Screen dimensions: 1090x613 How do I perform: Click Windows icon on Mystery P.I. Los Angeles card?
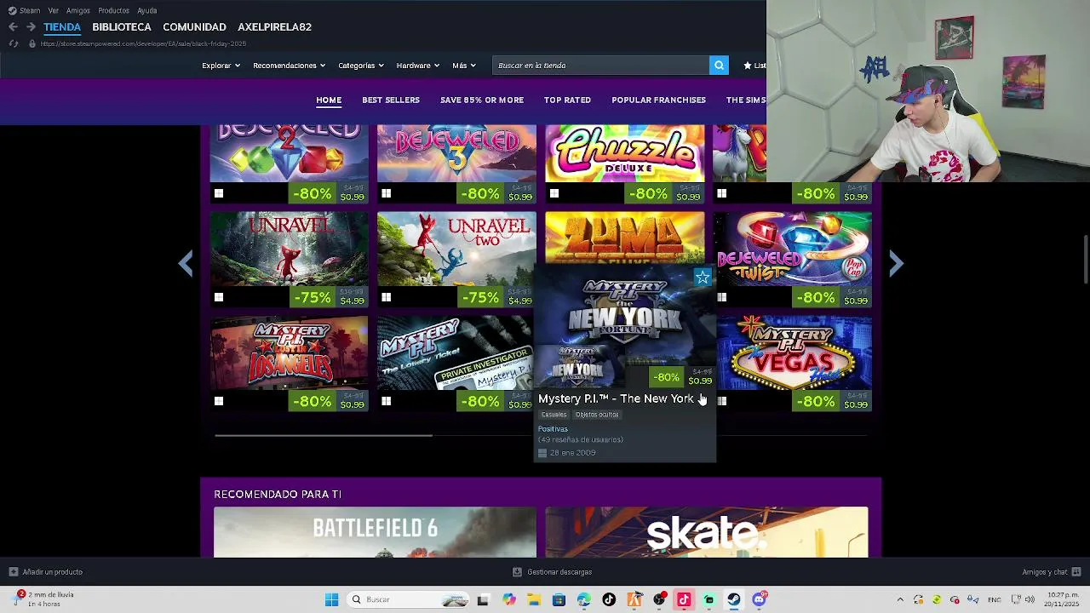(219, 401)
